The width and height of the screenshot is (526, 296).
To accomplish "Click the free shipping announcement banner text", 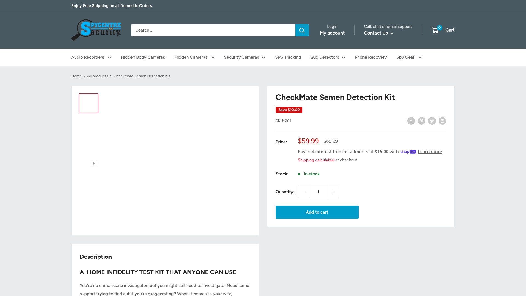I will click(x=112, y=6).
